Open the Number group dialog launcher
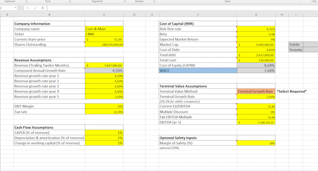 coord(154,2)
